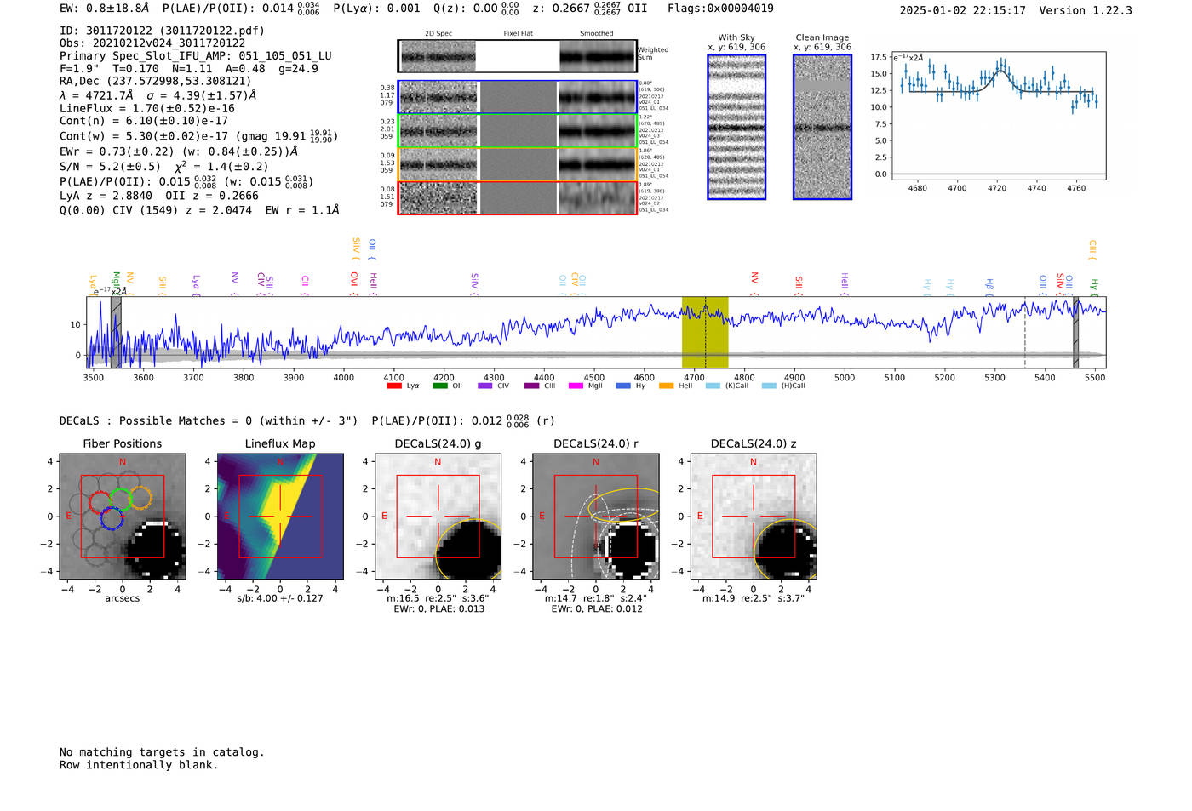Open the DECaLS(24.0) z image

click(754, 517)
